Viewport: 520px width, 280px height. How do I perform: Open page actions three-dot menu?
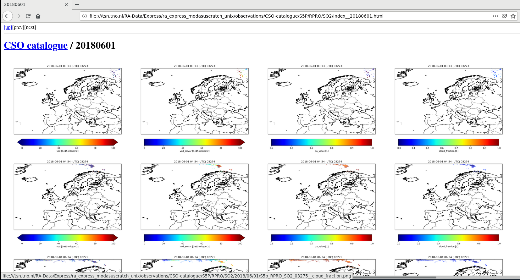point(495,16)
